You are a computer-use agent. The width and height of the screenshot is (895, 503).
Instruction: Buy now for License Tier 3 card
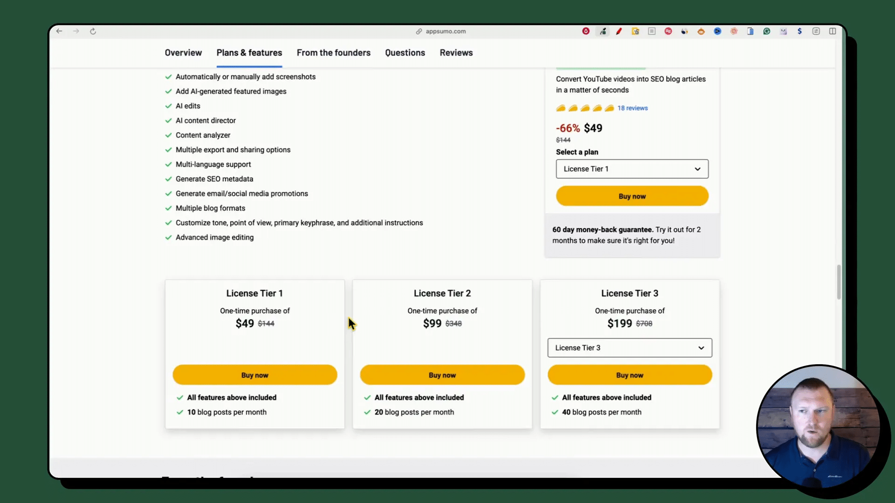click(x=630, y=375)
